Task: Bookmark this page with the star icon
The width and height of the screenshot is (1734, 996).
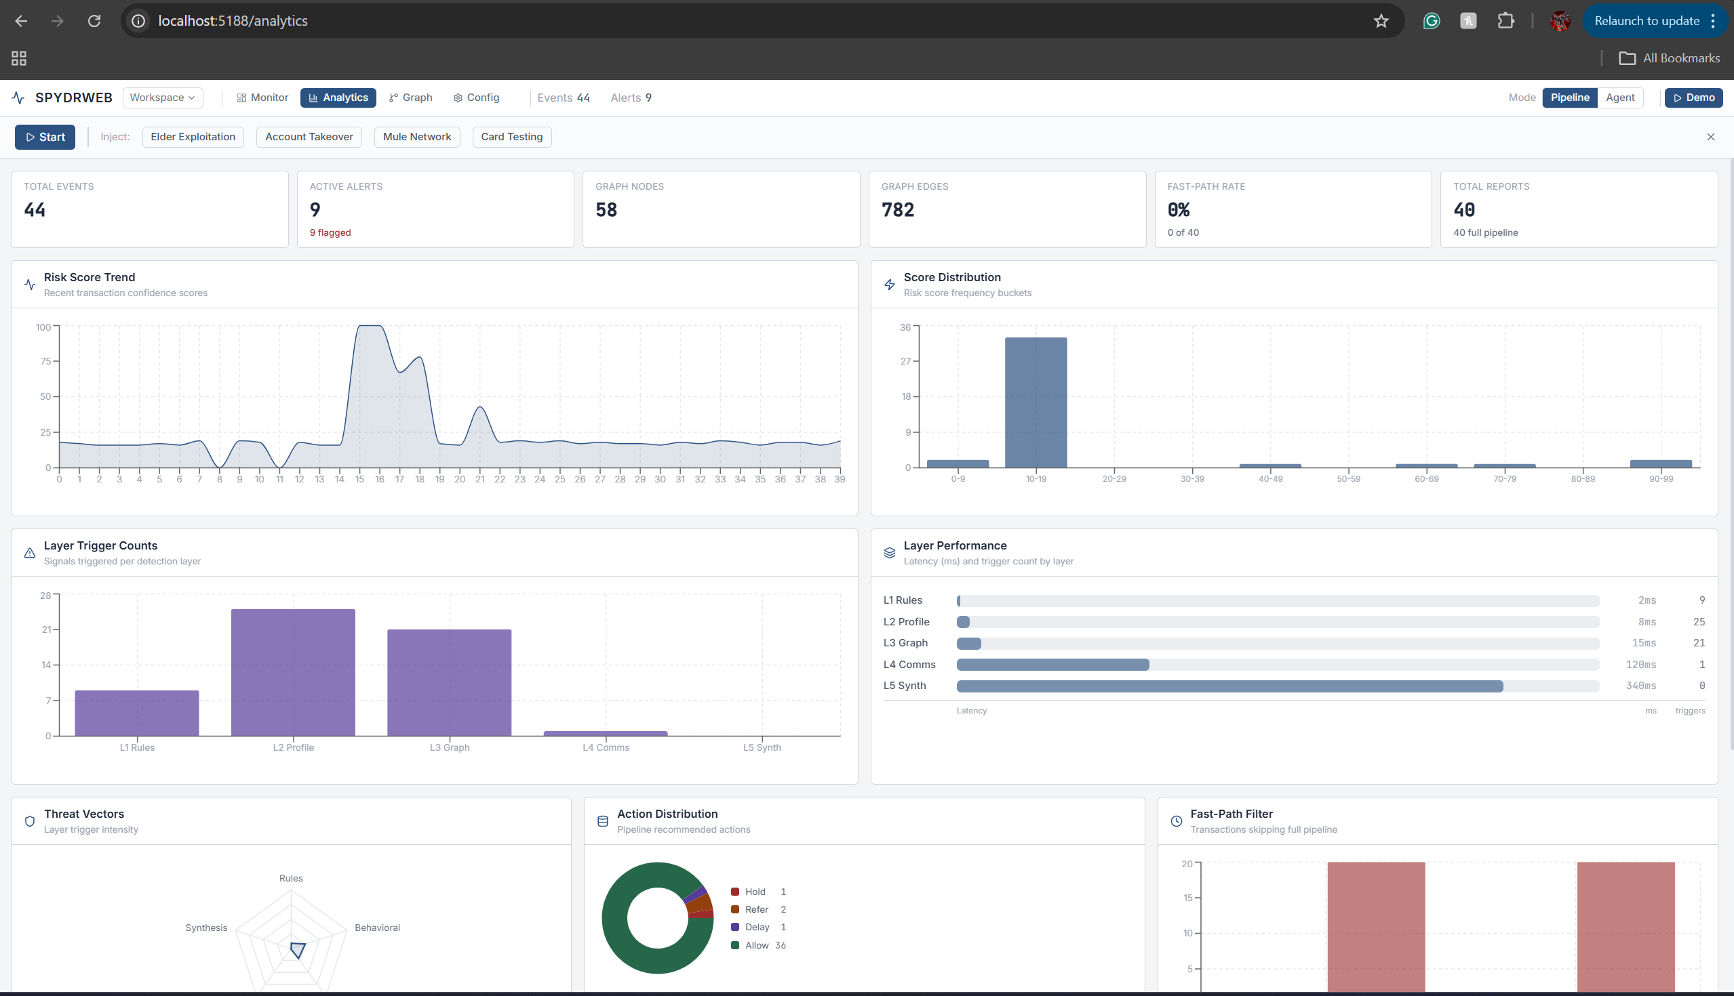Action: coord(1381,20)
